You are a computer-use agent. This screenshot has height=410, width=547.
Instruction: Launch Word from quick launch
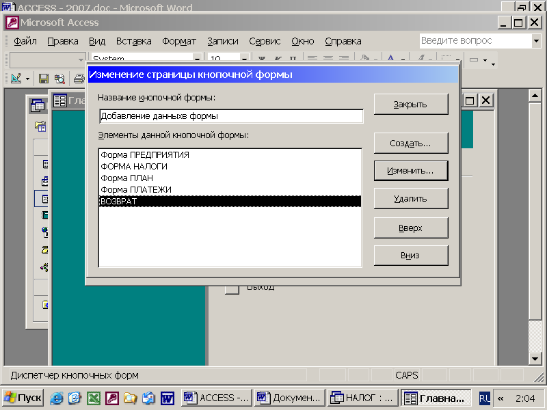(x=168, y=398)
